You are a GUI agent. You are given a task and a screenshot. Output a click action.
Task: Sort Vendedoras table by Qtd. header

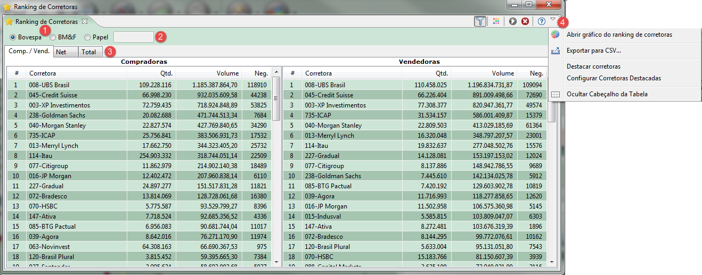[426, 73]
